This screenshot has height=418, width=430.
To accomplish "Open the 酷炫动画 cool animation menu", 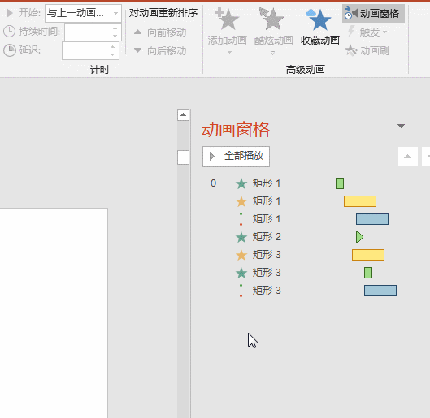I will (x=273, y=31).
